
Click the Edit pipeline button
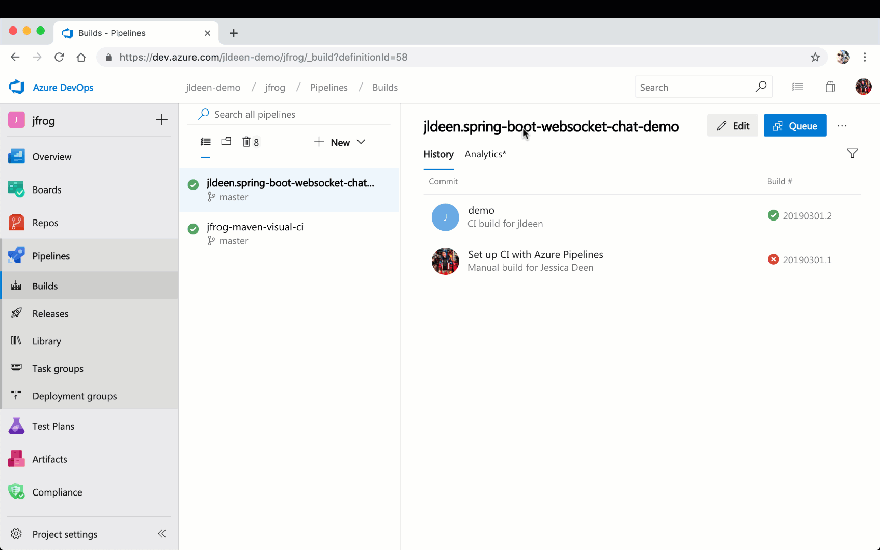(732, 126)
